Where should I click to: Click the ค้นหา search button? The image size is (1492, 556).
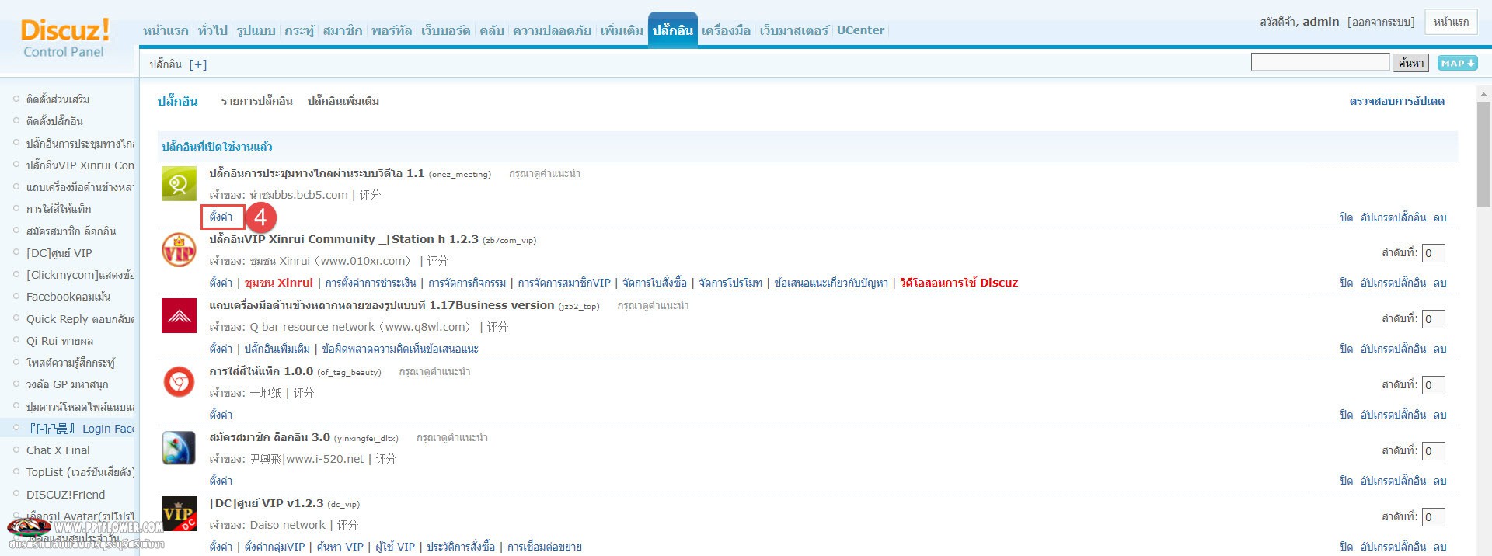point(1411,63)
